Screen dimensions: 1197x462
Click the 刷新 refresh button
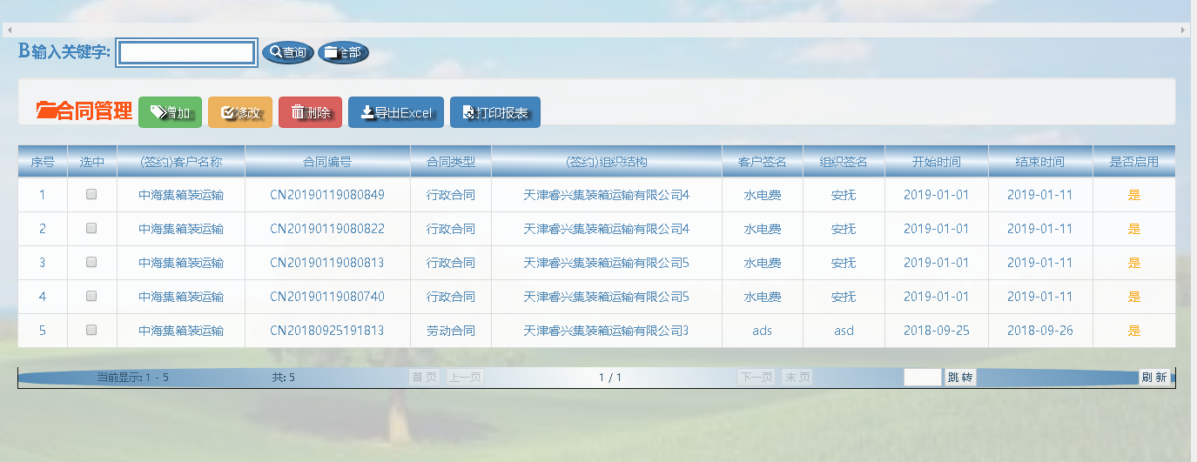tap(1154, 378)
